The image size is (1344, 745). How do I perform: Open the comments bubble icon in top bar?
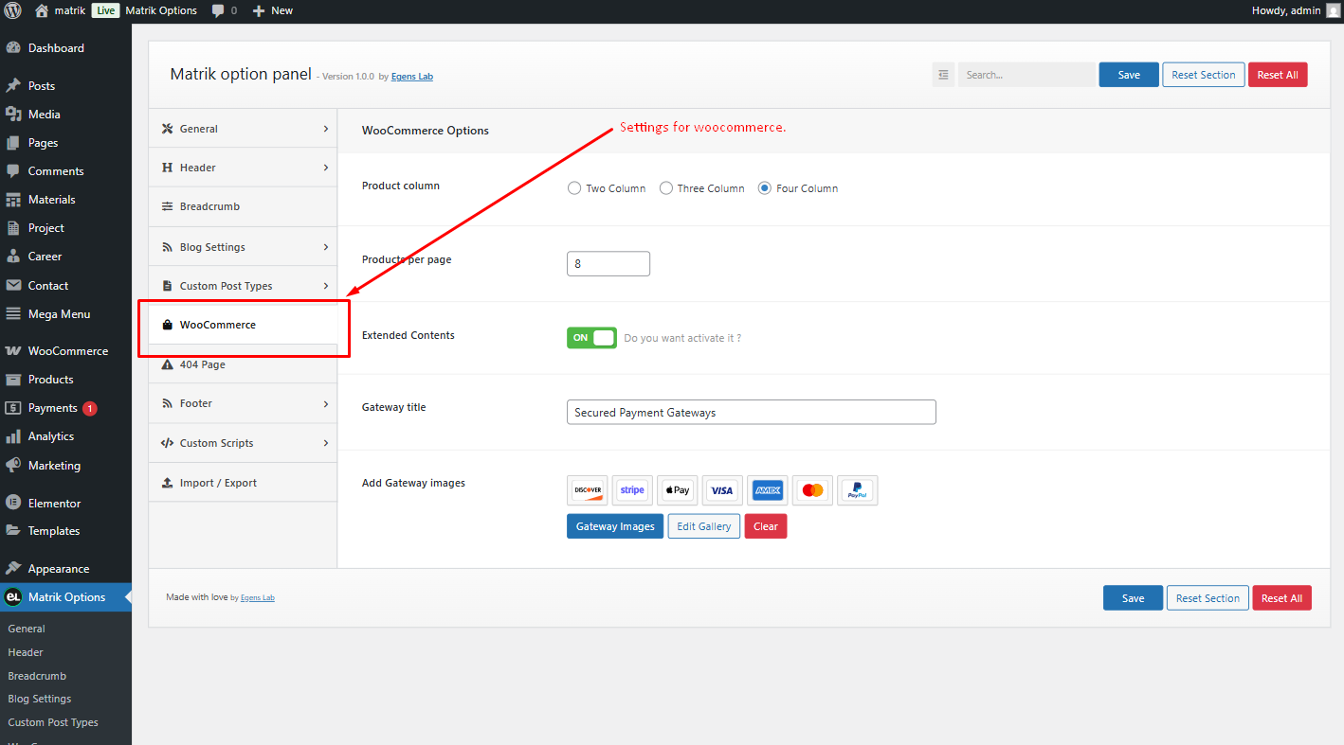218,11
